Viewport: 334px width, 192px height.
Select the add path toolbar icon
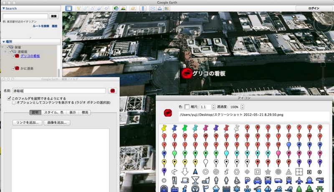[92, 8]
